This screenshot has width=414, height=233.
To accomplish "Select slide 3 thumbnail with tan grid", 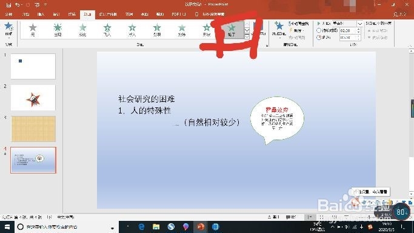I will (x=33, y=129).
